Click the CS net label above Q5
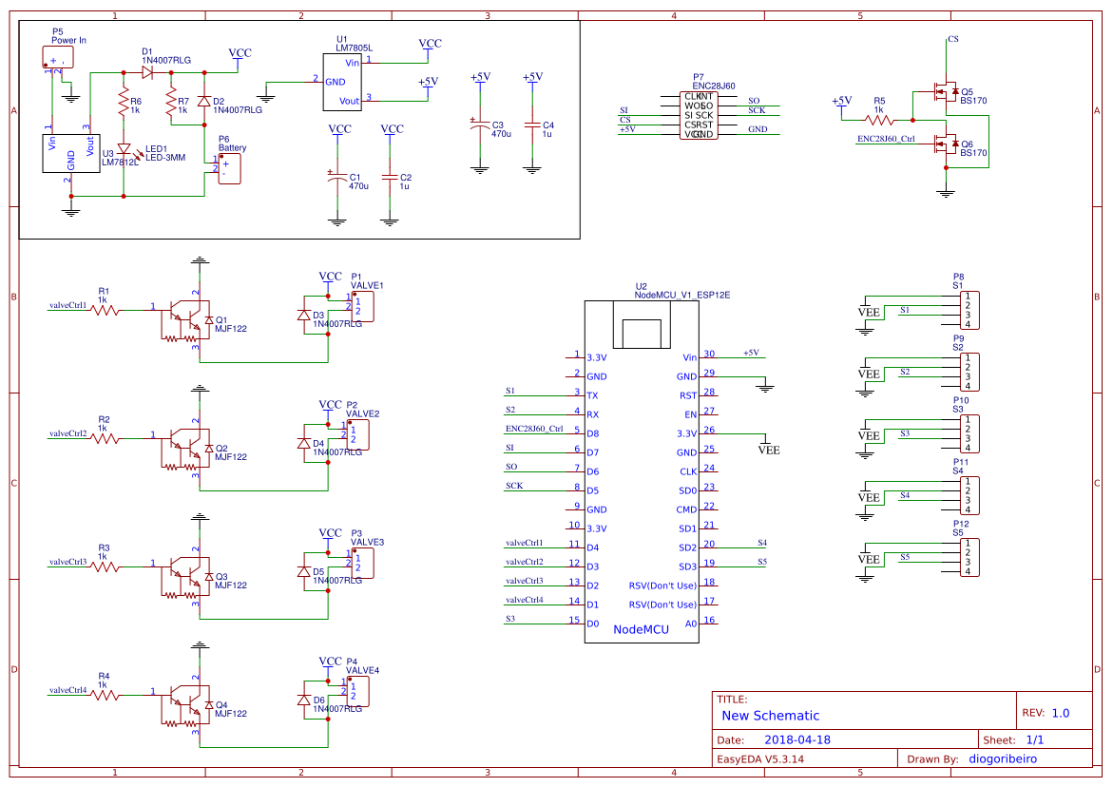 coord(953,39)
